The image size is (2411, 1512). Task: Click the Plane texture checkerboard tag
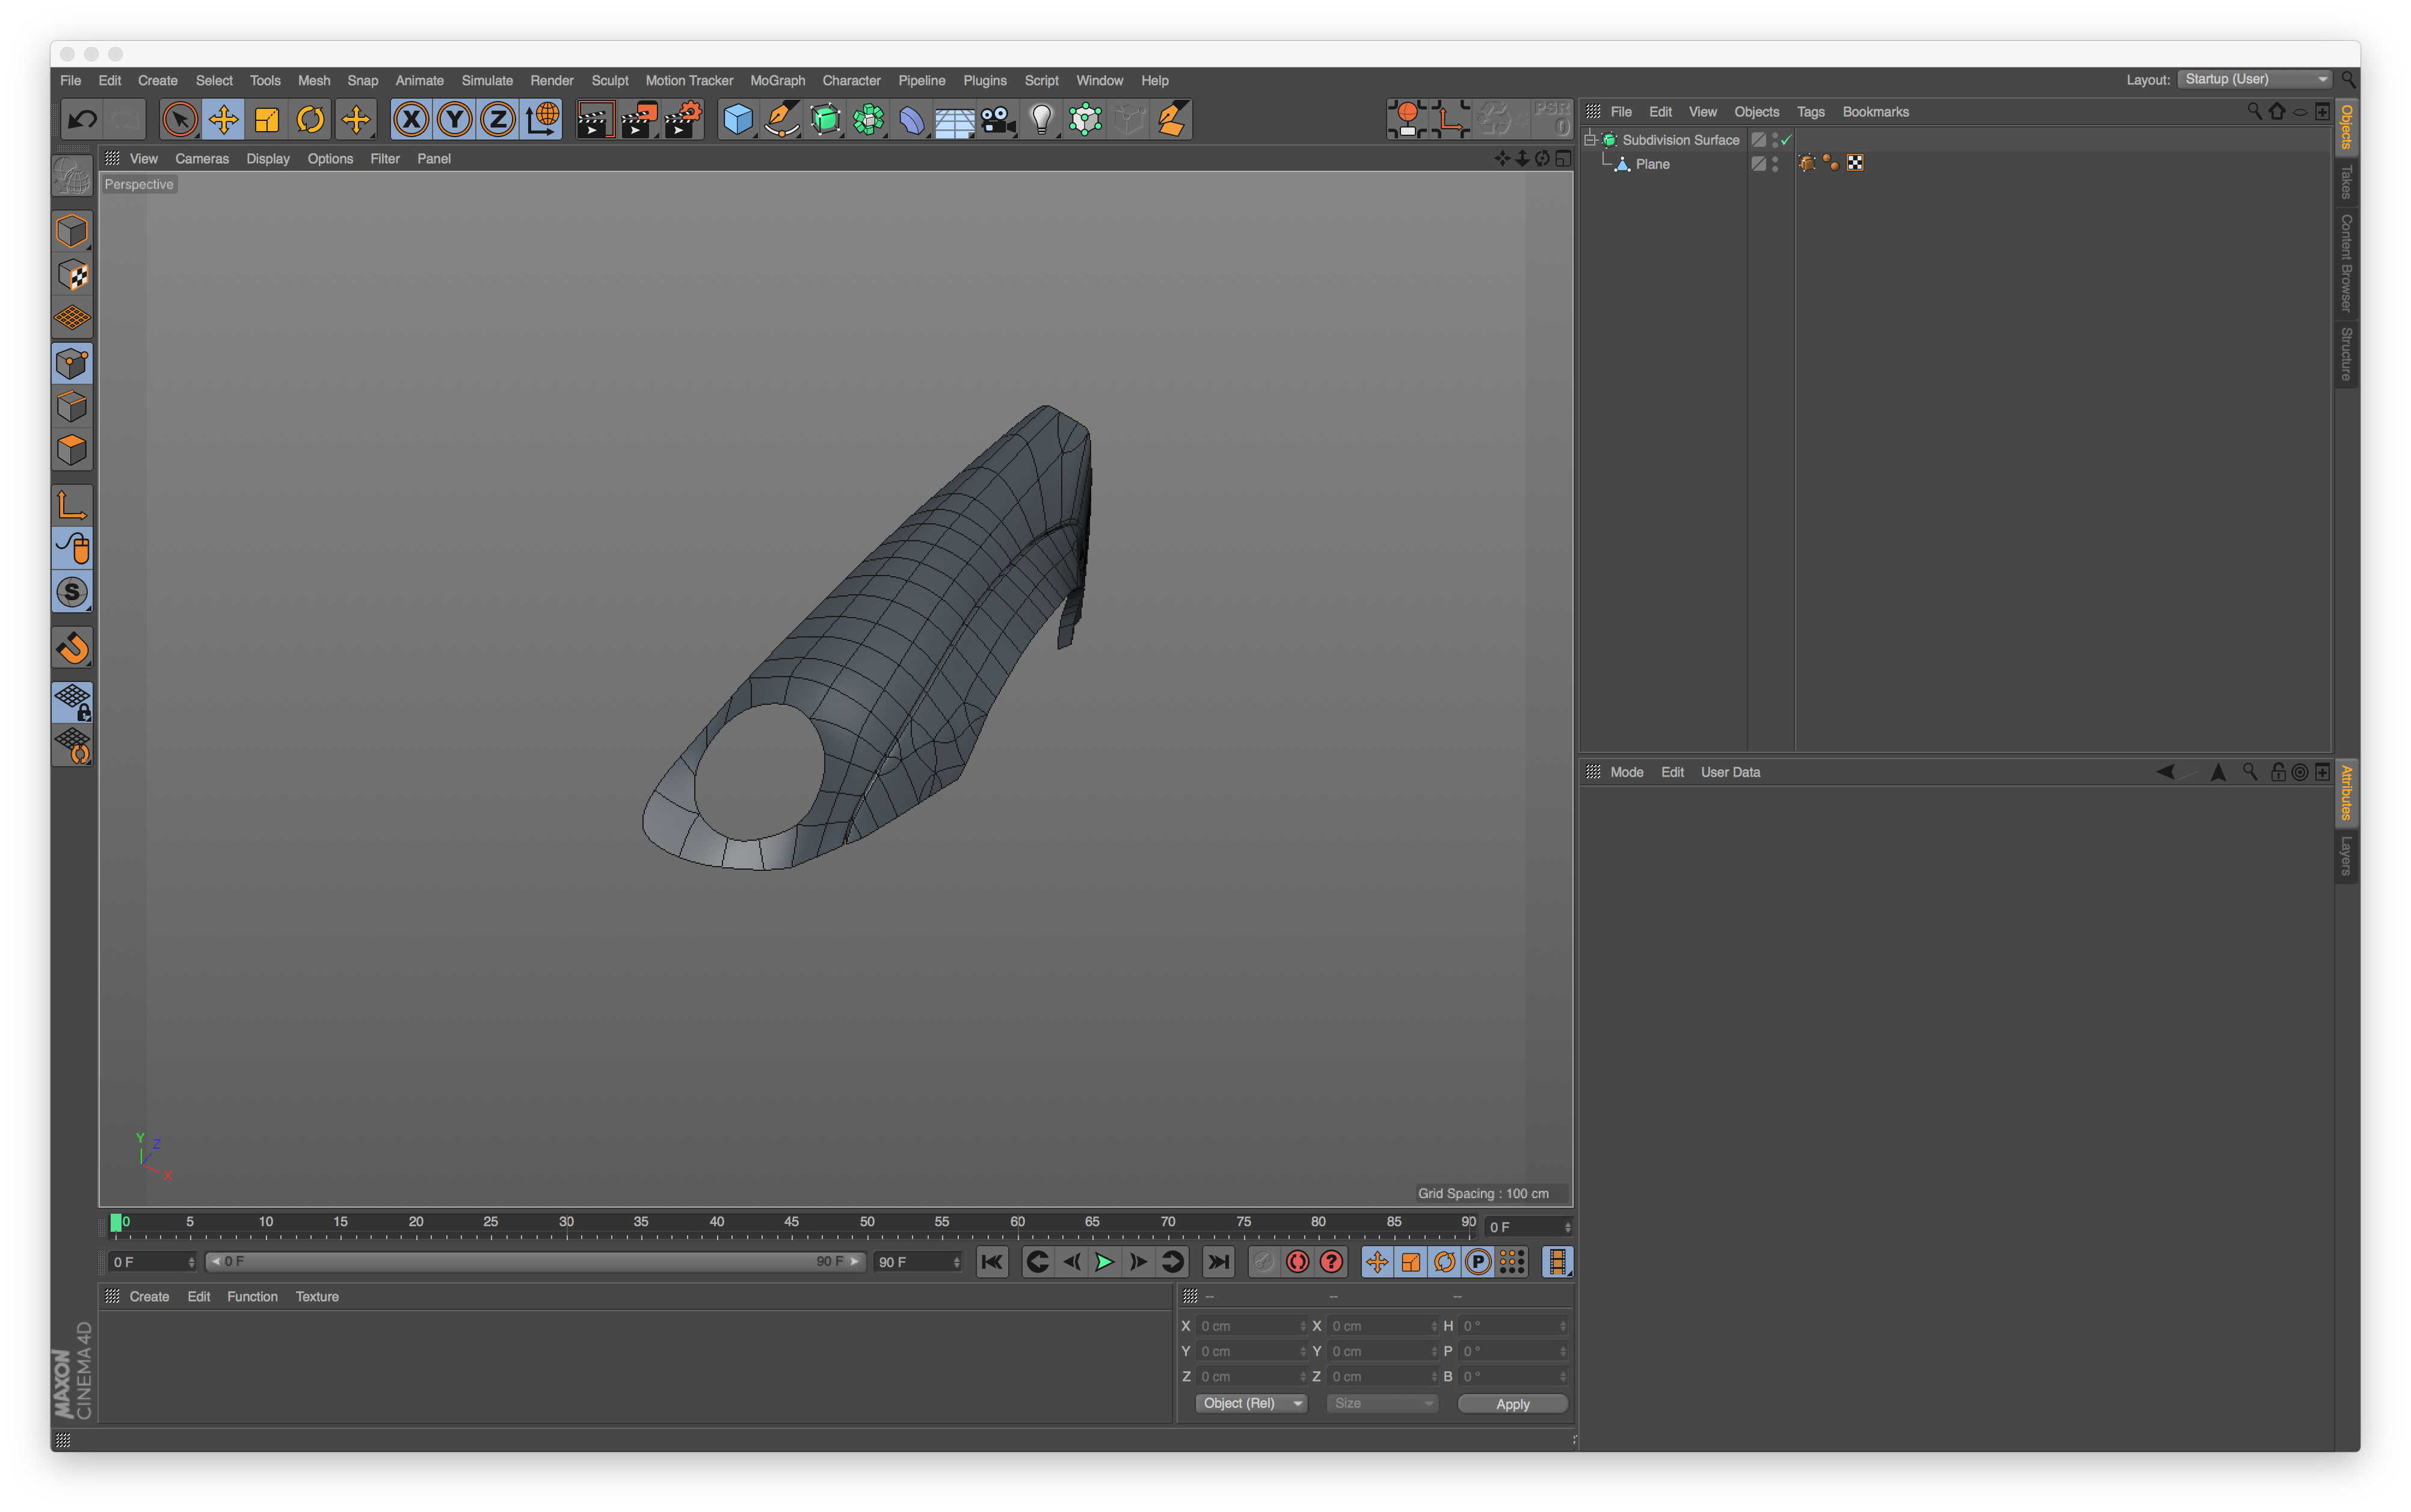(x=1855, y=163)
